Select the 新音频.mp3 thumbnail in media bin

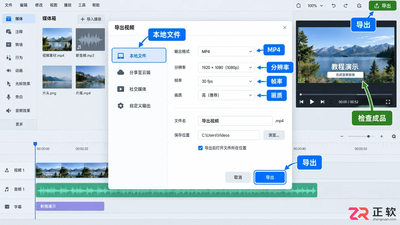(x=90, y=39)
